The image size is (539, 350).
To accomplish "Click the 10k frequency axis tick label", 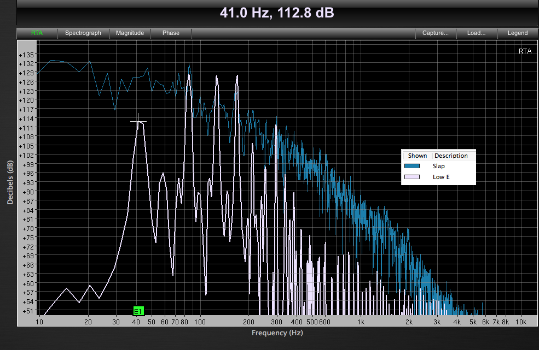I will pyautogui.click(x=521, y=322).
